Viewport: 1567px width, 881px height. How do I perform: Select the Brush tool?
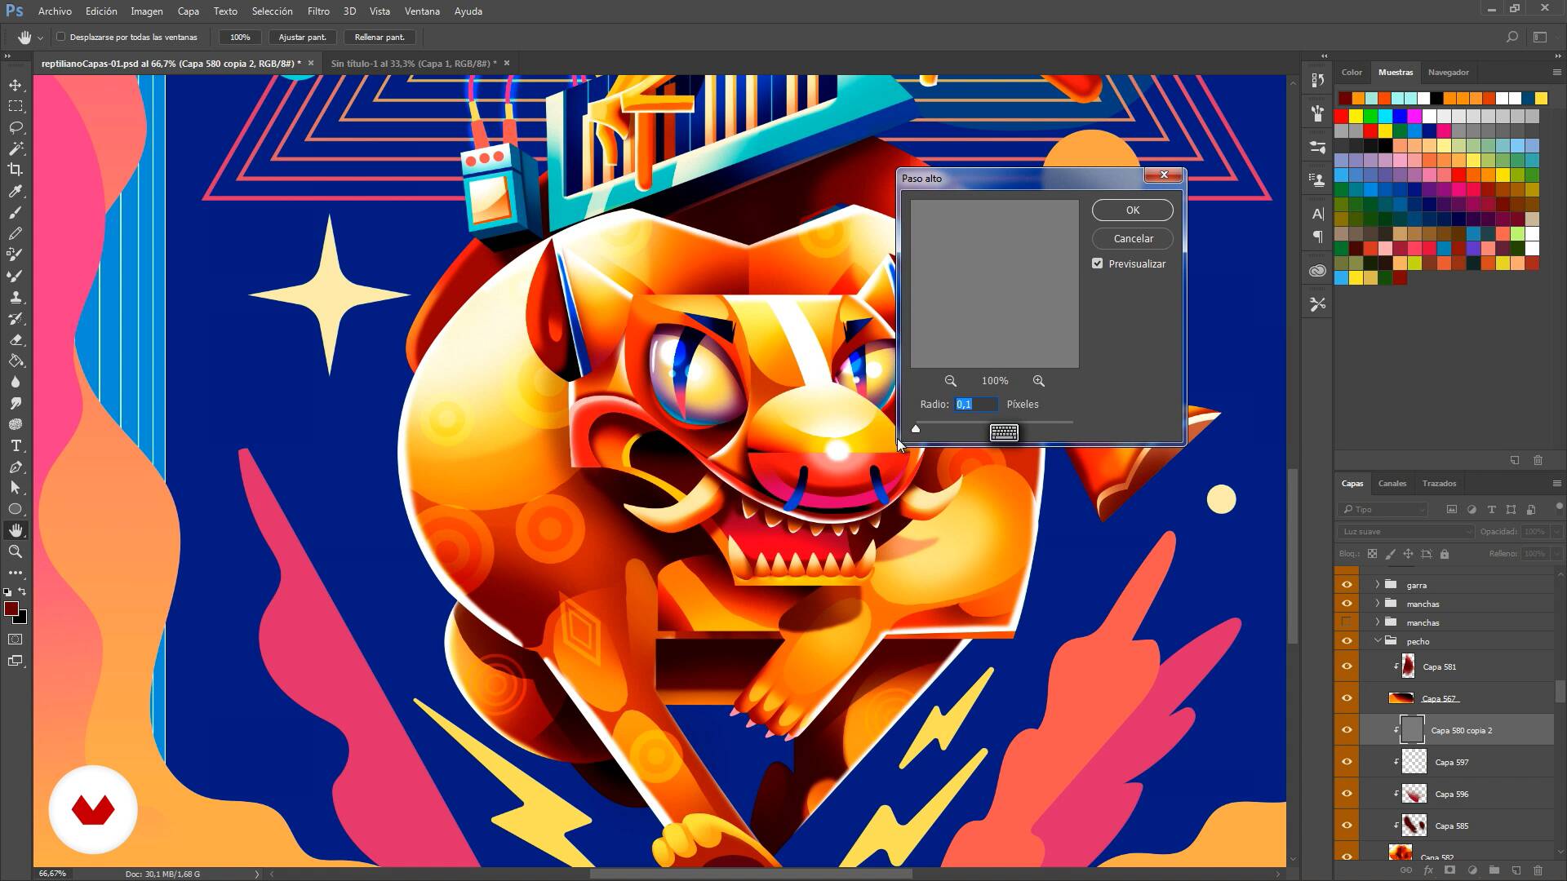click(x=16, y=212)
